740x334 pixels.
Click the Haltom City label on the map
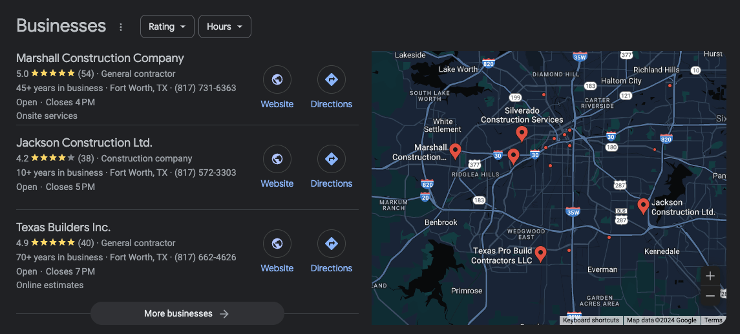[621, 81]
